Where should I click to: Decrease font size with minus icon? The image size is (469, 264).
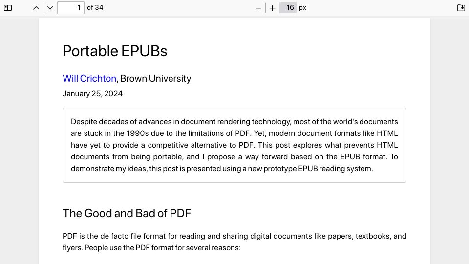(x=258, y=8)
